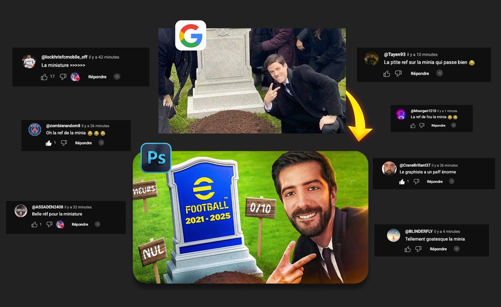The height and width of the screenshot is (307, 501).
Task: Click creator heart on @lockhrisfcmobile_off comment
Action: [75, 77]
